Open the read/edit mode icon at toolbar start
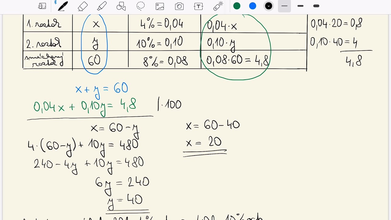The height and width of the screenshot is (220, 391). point(42,6)
